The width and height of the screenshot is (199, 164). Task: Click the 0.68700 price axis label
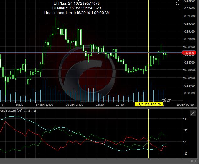[189, 62]
